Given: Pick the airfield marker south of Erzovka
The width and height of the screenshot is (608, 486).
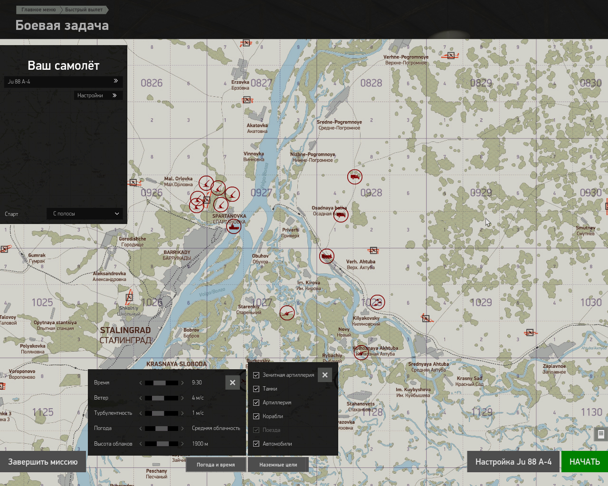Looking at the screenshot, I should (247, 100).
